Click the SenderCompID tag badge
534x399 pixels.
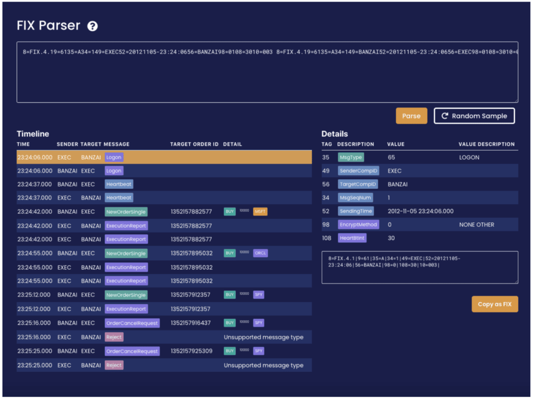click(x=358, y=171)
